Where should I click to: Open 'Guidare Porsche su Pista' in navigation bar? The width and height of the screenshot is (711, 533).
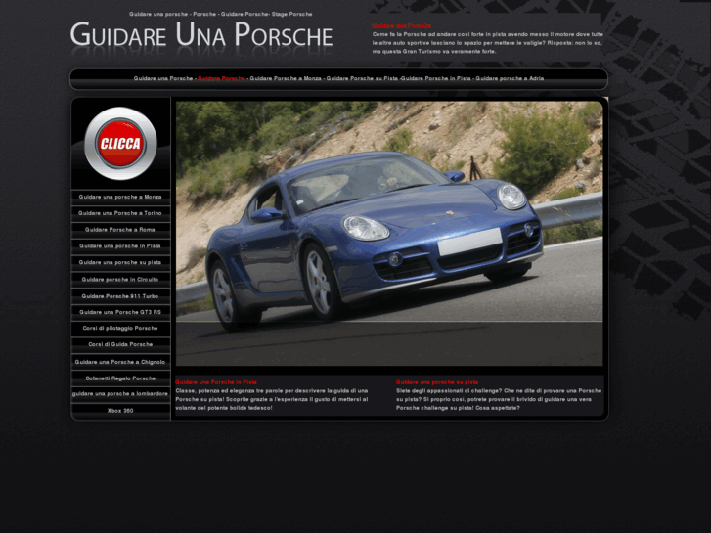[x=362, y=78]
